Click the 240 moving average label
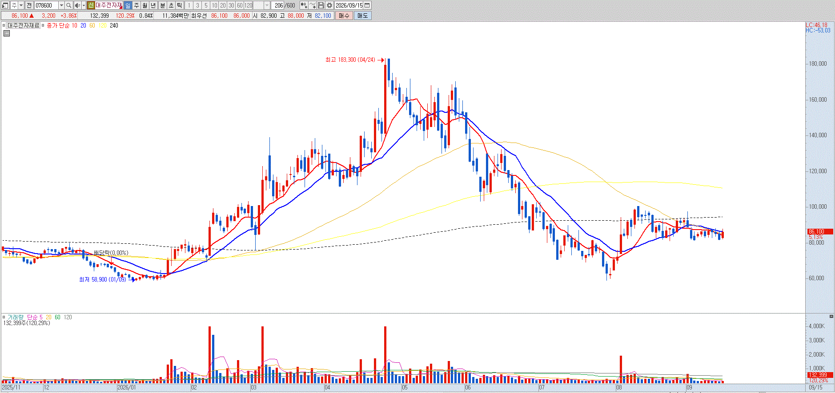The image size is (835, 393). 114,25
